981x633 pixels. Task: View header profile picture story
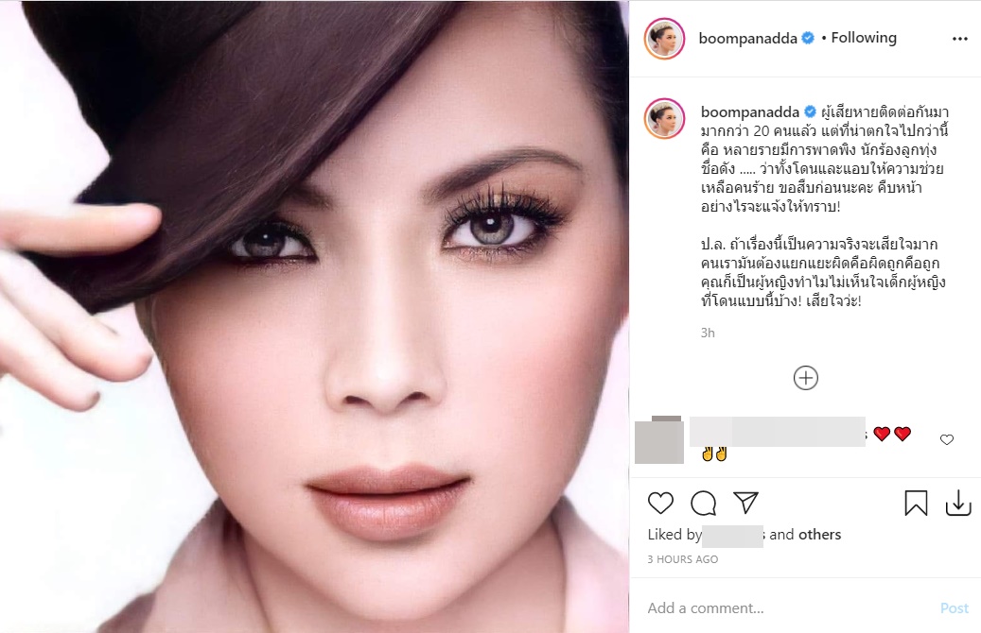tap(664, 39)
